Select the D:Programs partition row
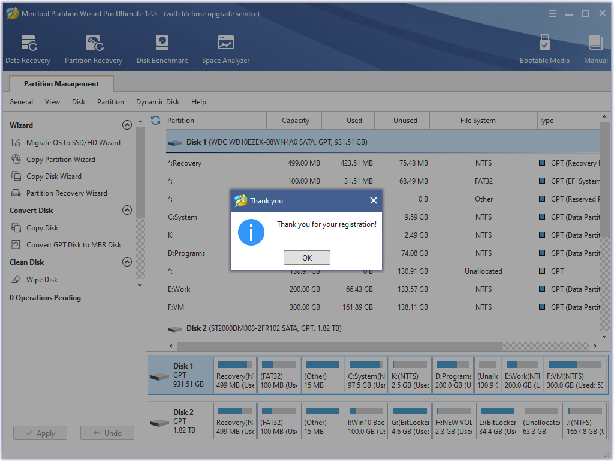Screen dimensions: 614x461 click(383, 253)
